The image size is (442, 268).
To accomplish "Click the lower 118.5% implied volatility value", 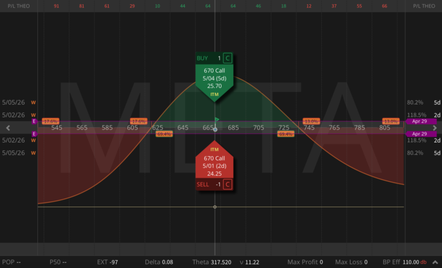I will point(416,140).
